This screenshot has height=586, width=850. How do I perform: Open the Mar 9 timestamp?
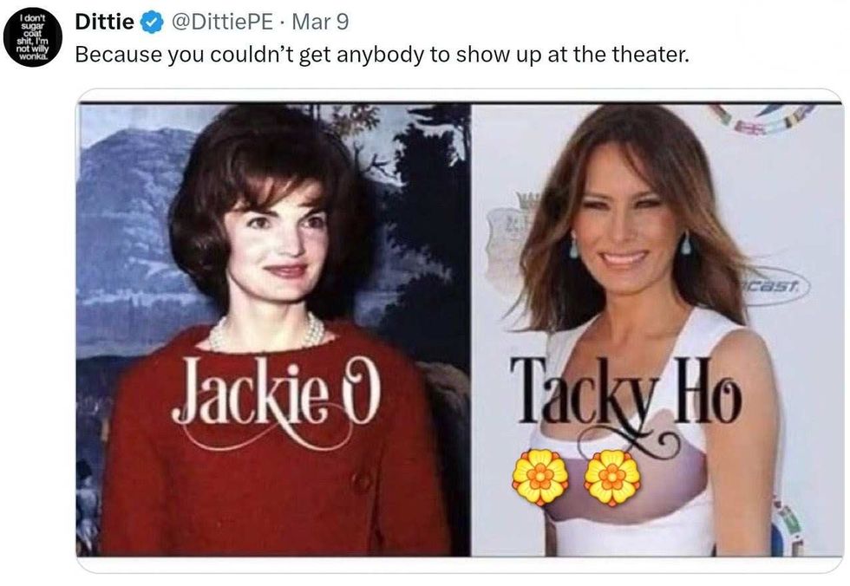click(x=320, y=23)
